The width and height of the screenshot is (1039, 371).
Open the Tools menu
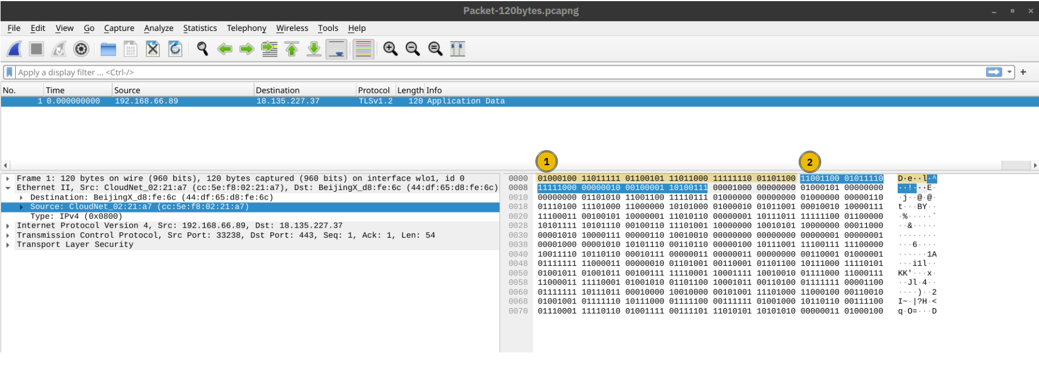point(328,28)
